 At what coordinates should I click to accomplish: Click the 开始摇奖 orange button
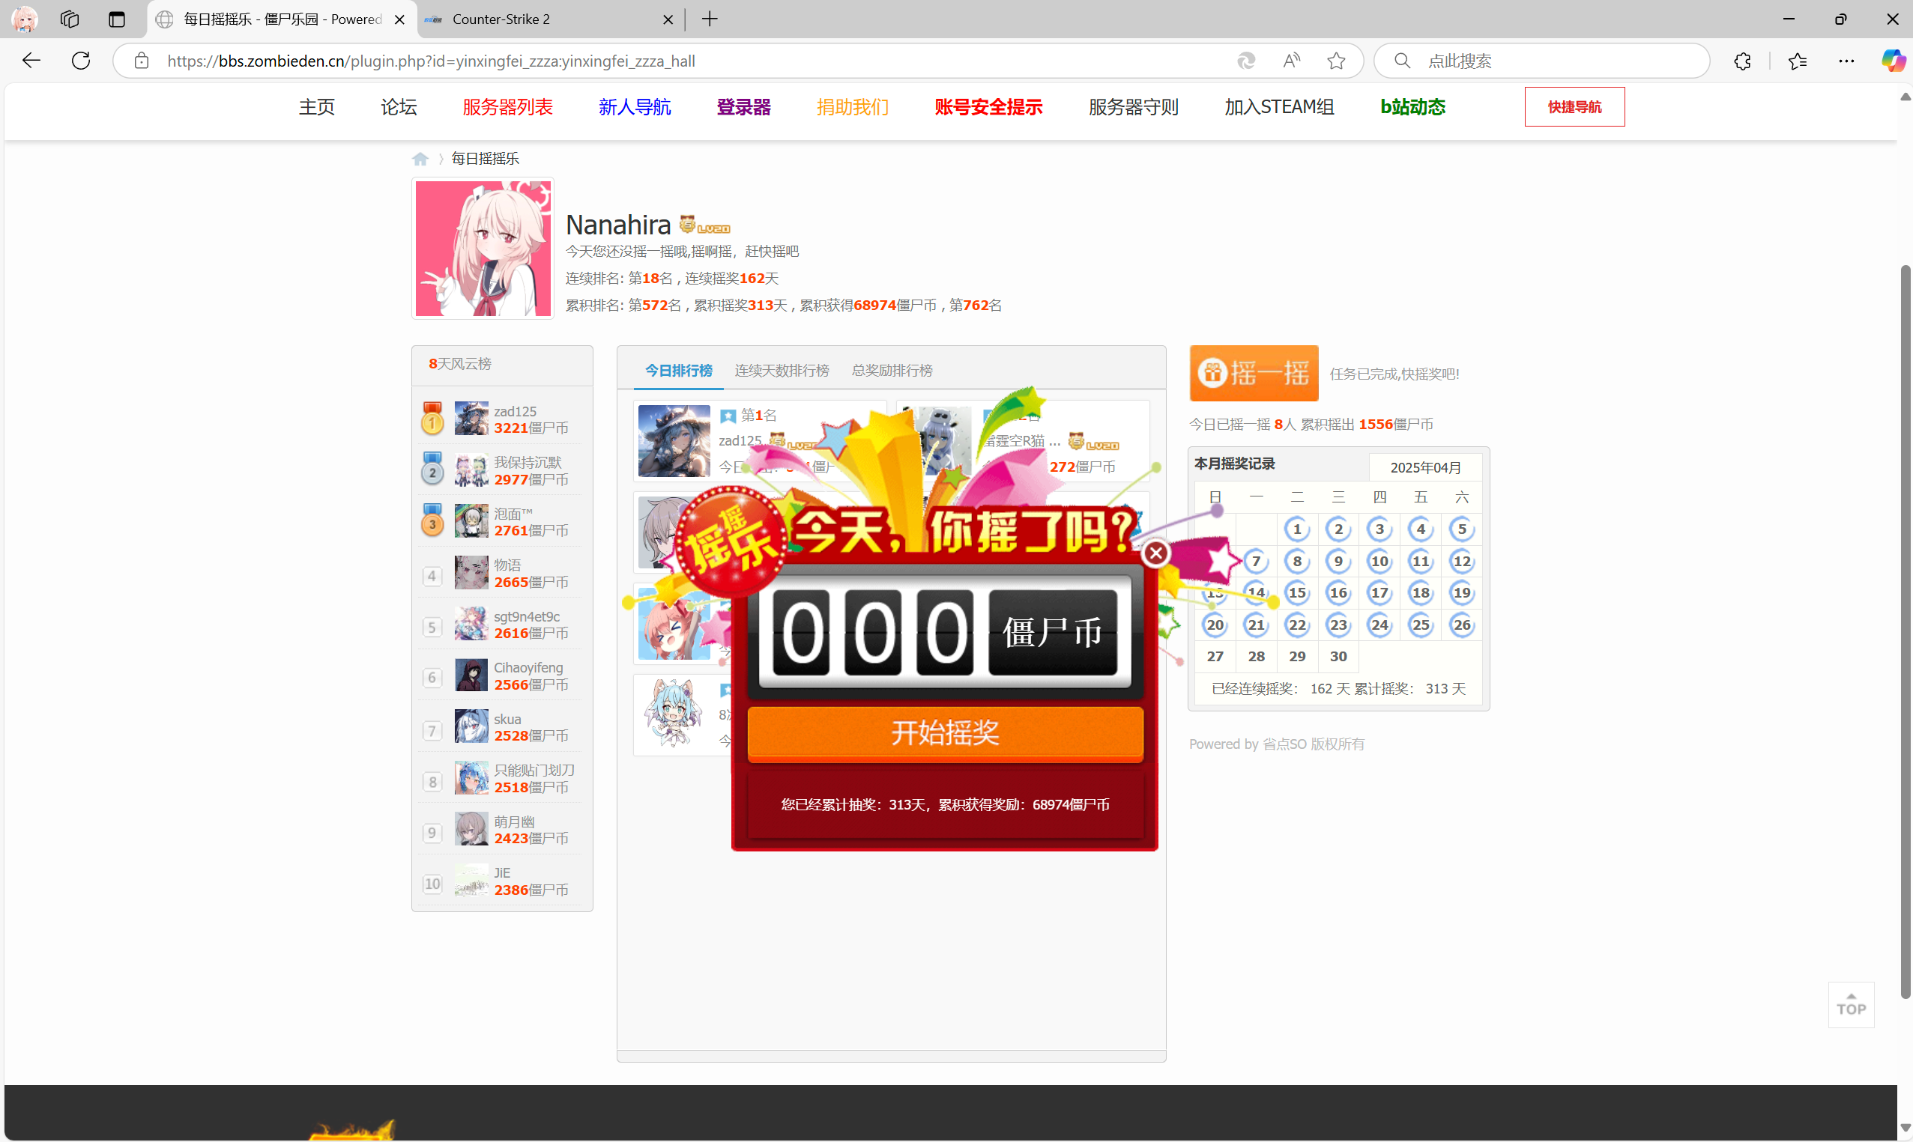pyautogui.click(x=945, y=732)
